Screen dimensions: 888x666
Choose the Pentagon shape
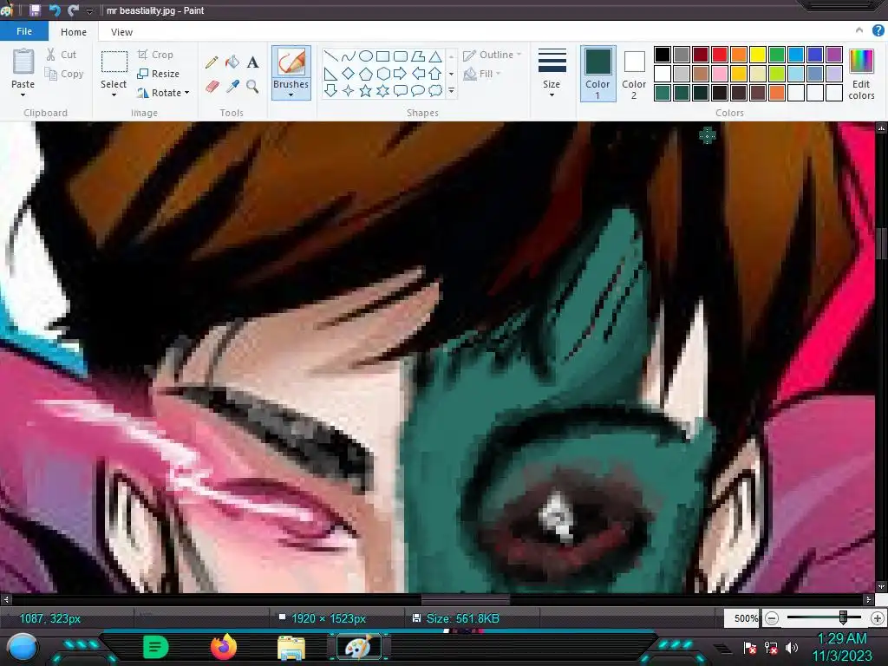pyautogui.click(x=366, y=74)
